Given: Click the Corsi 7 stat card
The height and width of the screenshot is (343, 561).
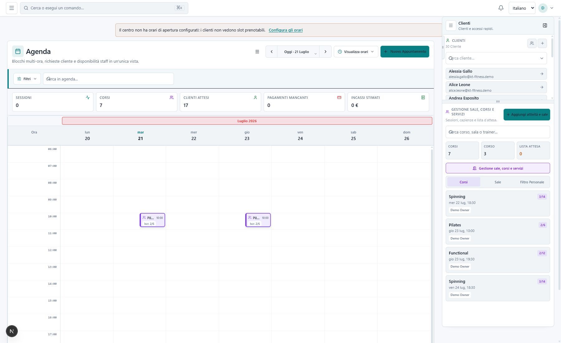Looking at the screenshot, I should [x=462, y=150].
